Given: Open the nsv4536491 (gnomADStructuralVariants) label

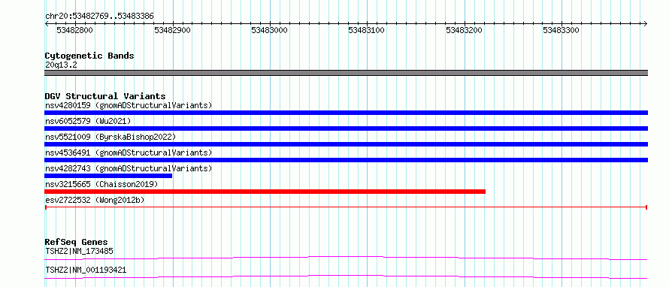Looking at the screenshot, I should coord(129,153).
